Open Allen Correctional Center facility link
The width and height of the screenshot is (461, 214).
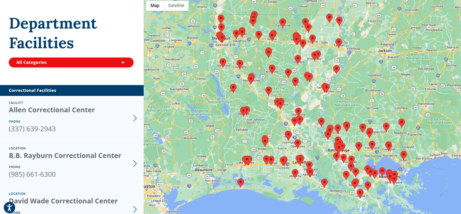52,110
